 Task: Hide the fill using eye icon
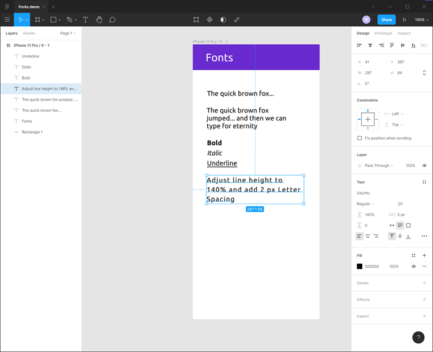click(414, 266)
